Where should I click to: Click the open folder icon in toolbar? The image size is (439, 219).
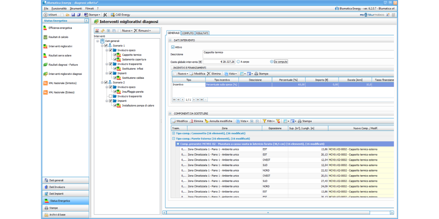68,15
